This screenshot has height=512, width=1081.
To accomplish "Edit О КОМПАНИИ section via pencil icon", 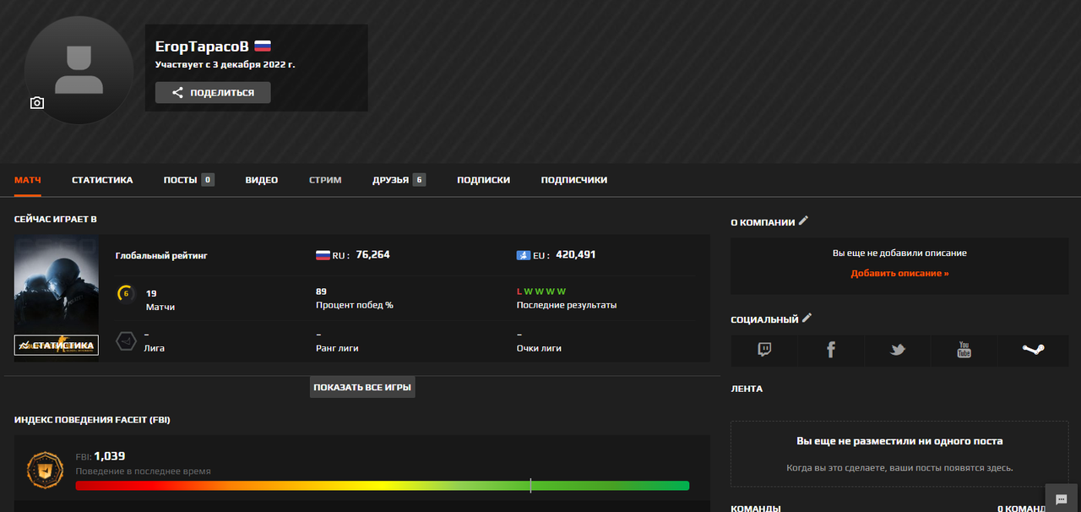I will tap(804, 221).
